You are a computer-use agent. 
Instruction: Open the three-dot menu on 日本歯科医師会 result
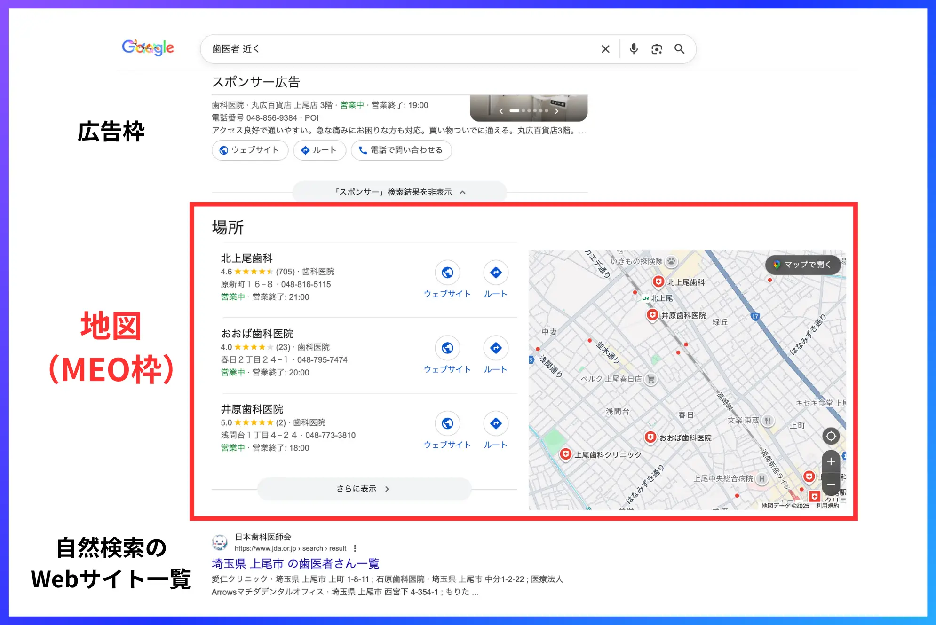click(356, 548)
